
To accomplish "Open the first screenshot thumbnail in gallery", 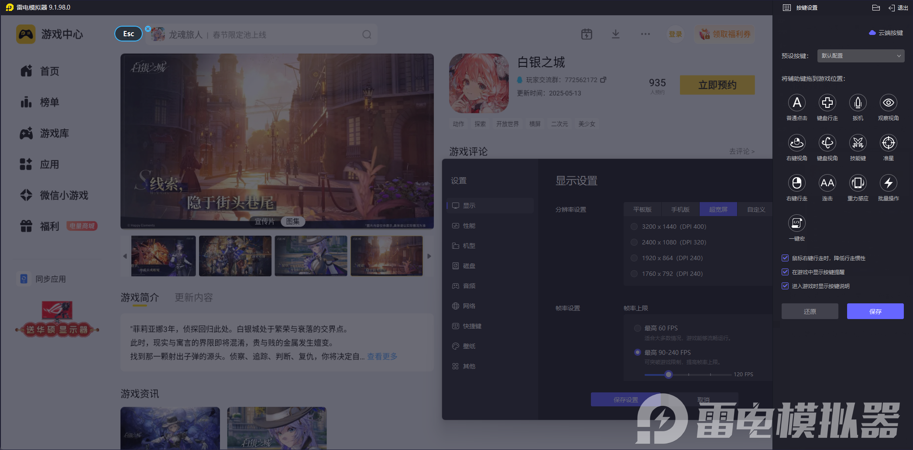I will [x=164, y=256].
